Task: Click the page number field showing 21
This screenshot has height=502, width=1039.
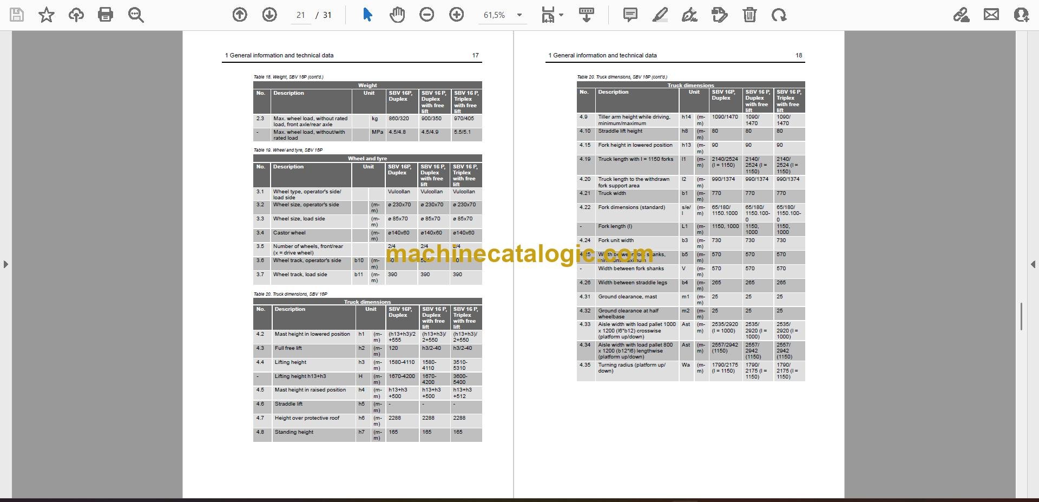Action: pos(301,15)
